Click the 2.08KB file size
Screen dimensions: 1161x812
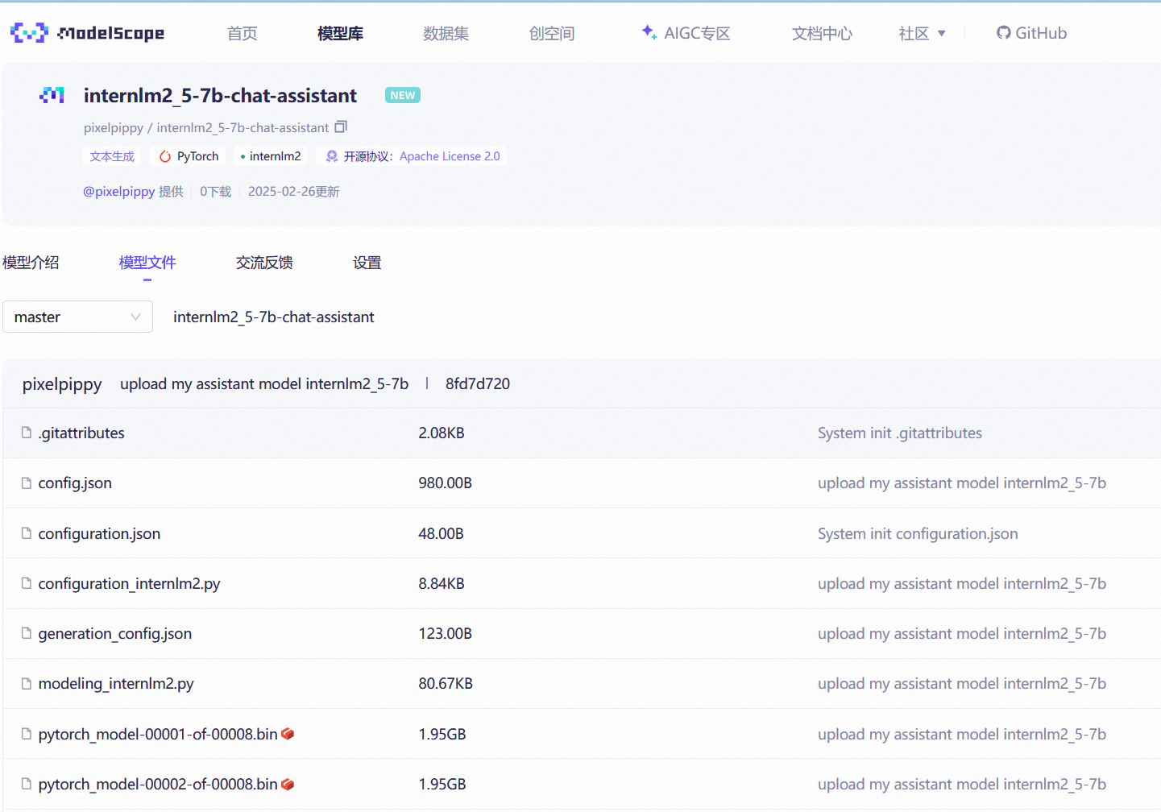pyautogui.click(x=442, y=433)
